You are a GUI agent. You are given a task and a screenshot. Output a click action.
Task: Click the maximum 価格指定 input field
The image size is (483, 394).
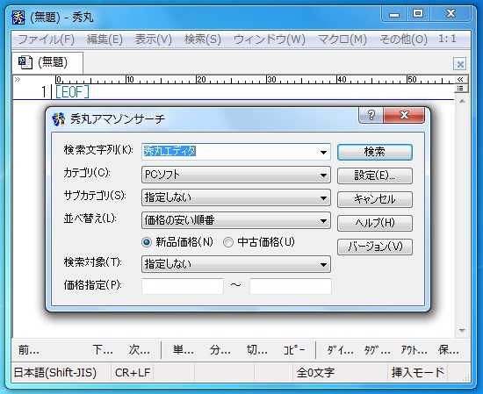click(291, 286)
